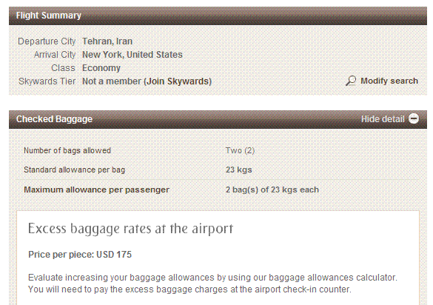This screenshot has height=305, width=433.
Task: Click the Checked Baggage section header
Action: (x=218, y=119)
